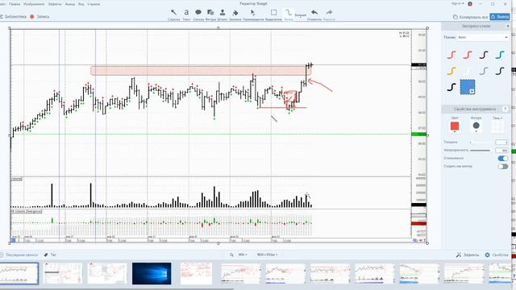Show recent captures (Последние записи)

coord(19,255)
